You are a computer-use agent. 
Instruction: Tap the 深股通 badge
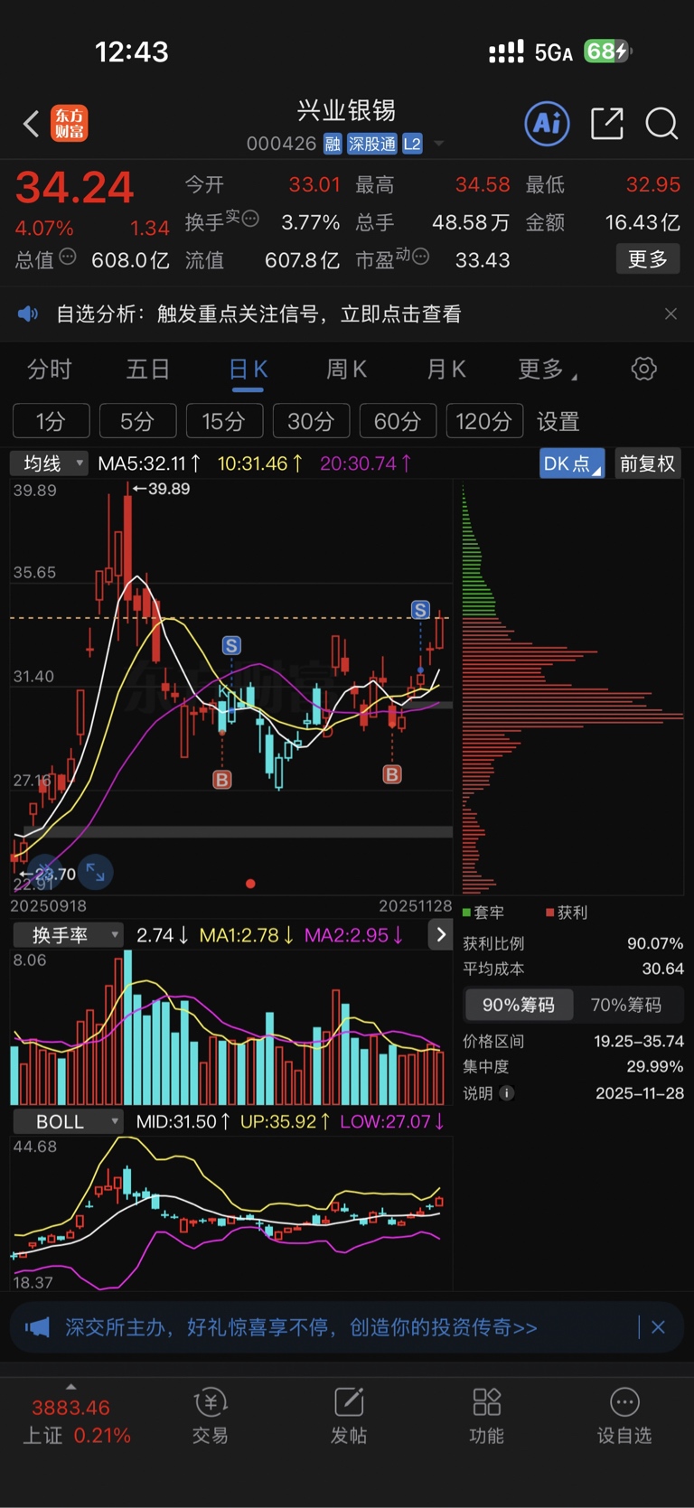pos(372,144)
